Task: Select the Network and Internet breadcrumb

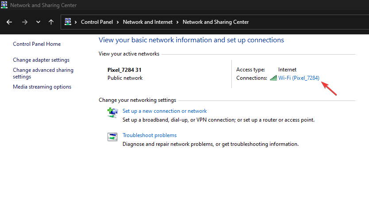Action: [147, 22]
